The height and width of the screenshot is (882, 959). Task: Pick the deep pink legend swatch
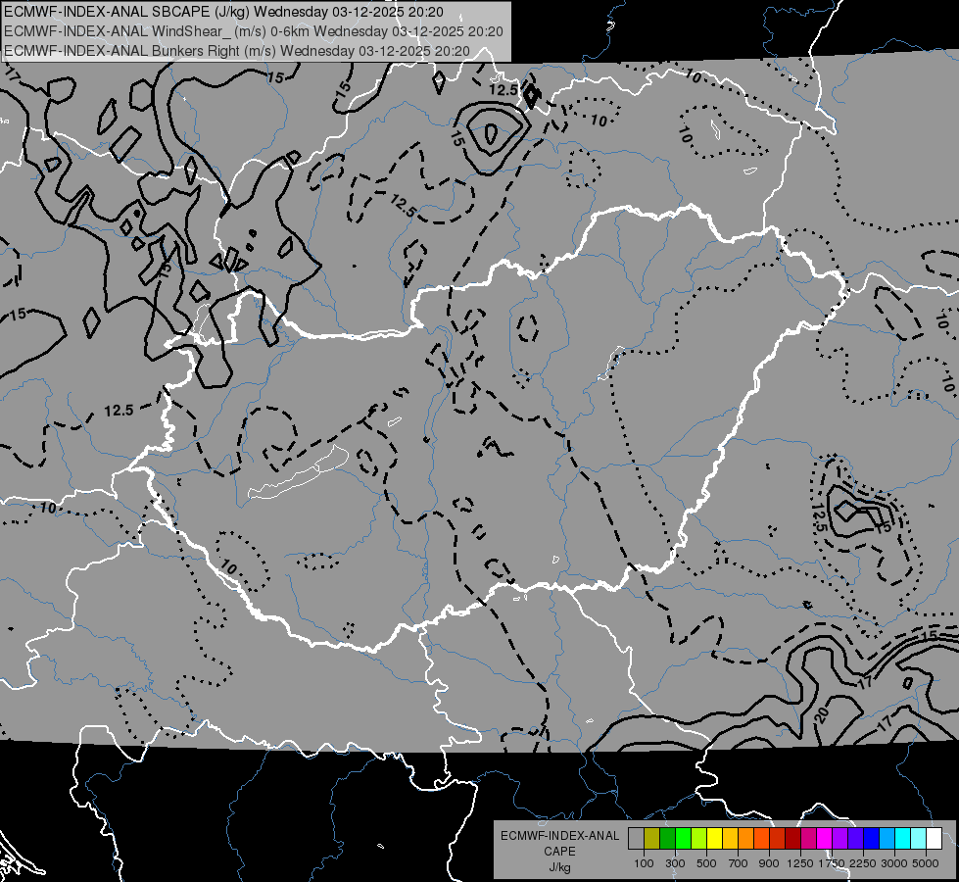(x=808, y=838)
